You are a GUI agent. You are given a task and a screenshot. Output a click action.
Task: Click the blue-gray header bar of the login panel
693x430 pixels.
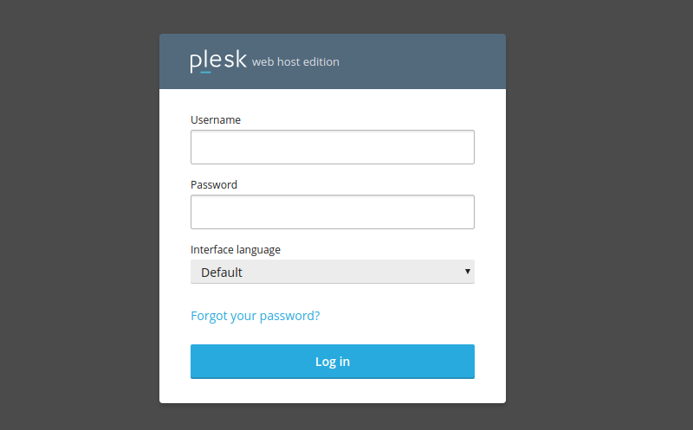[x=416, y=61]
